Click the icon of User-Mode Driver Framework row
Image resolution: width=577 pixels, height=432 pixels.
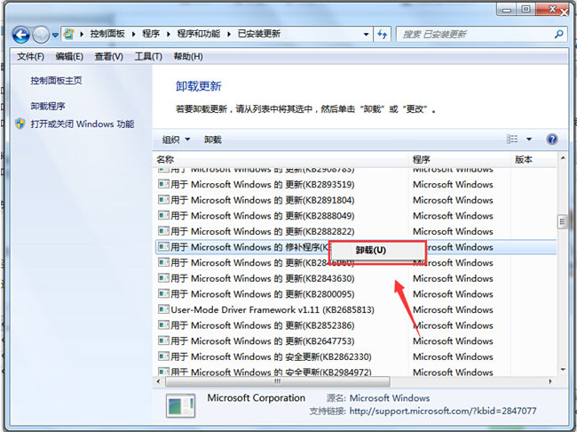(163, 308)
